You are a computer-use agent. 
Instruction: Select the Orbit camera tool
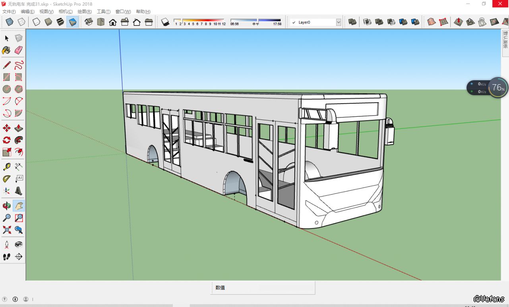click(7, 206)
